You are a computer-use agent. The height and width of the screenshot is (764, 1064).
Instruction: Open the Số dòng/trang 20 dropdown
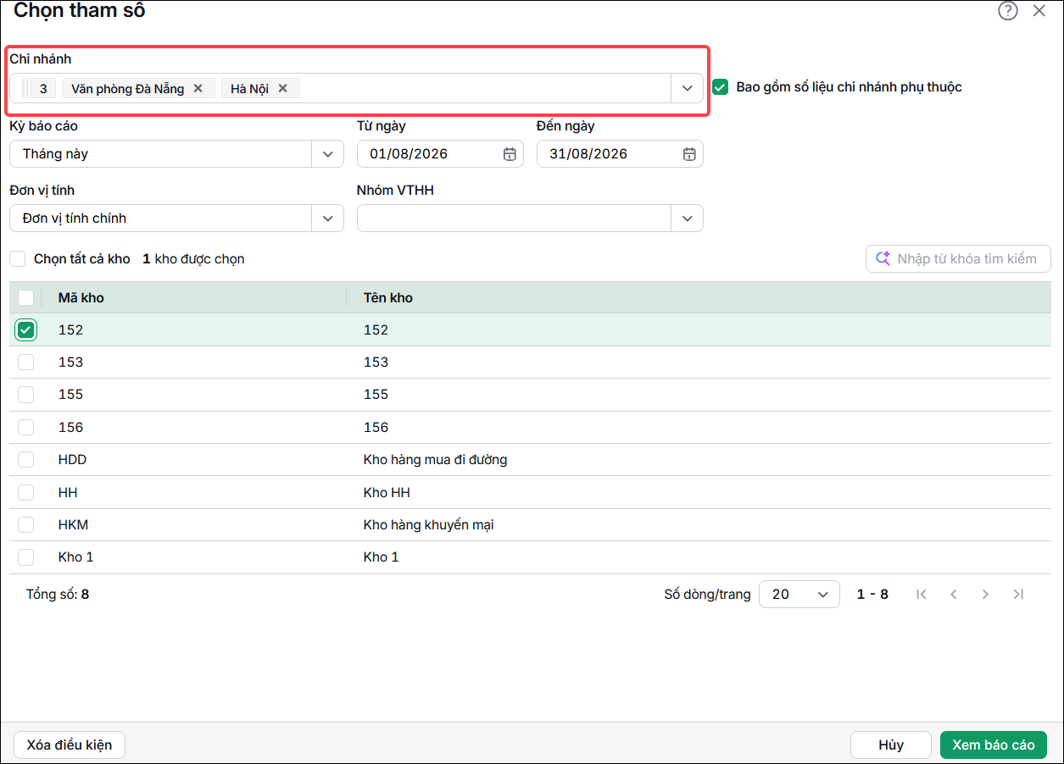pos(799,595)
